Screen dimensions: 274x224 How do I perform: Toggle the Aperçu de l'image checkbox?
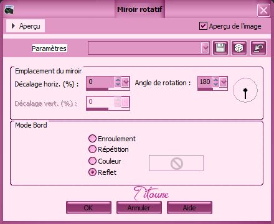(x=203, y=26)
